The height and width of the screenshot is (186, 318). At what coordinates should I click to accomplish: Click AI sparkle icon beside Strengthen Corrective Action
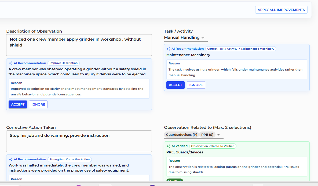click(10, 159)
